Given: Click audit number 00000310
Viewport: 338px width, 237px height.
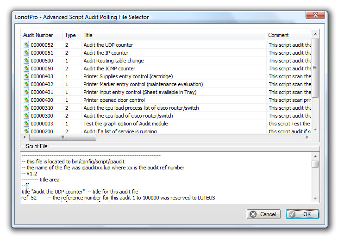Looking at the screenshot, I should click(x=42, y=108).
